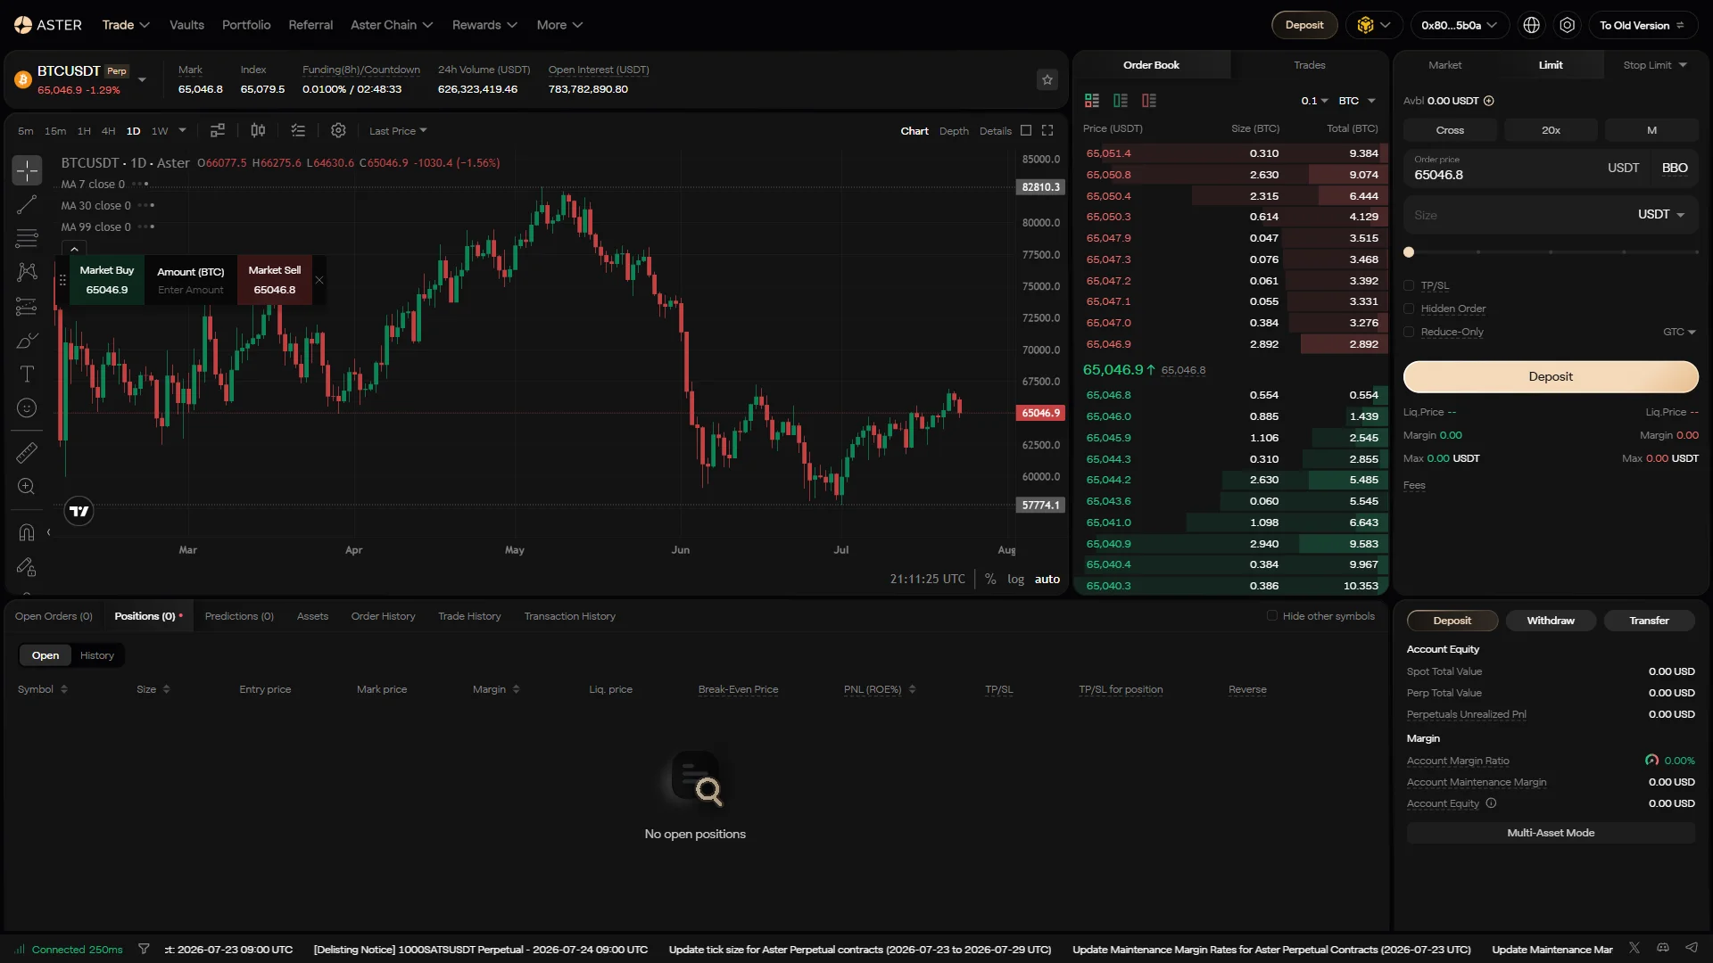Open the Stop Limit order type dropdown
Screen dimensions: 1713x963
[1655, 65]
